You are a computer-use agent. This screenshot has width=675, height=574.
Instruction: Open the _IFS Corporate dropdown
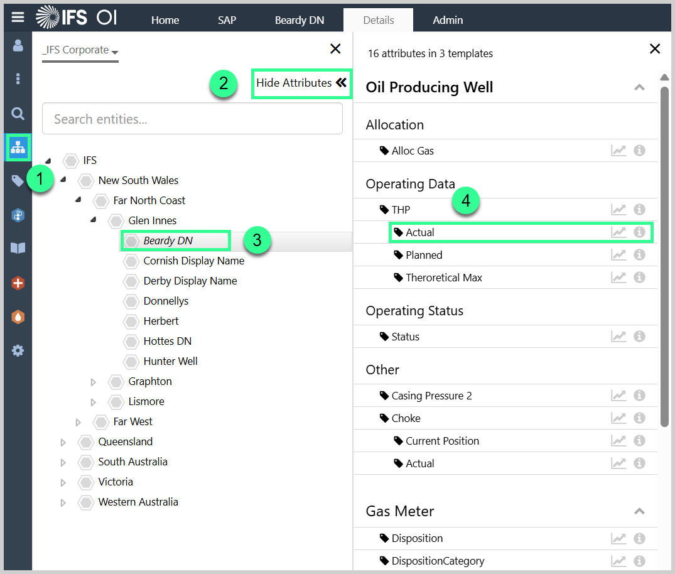click(80, 51)
